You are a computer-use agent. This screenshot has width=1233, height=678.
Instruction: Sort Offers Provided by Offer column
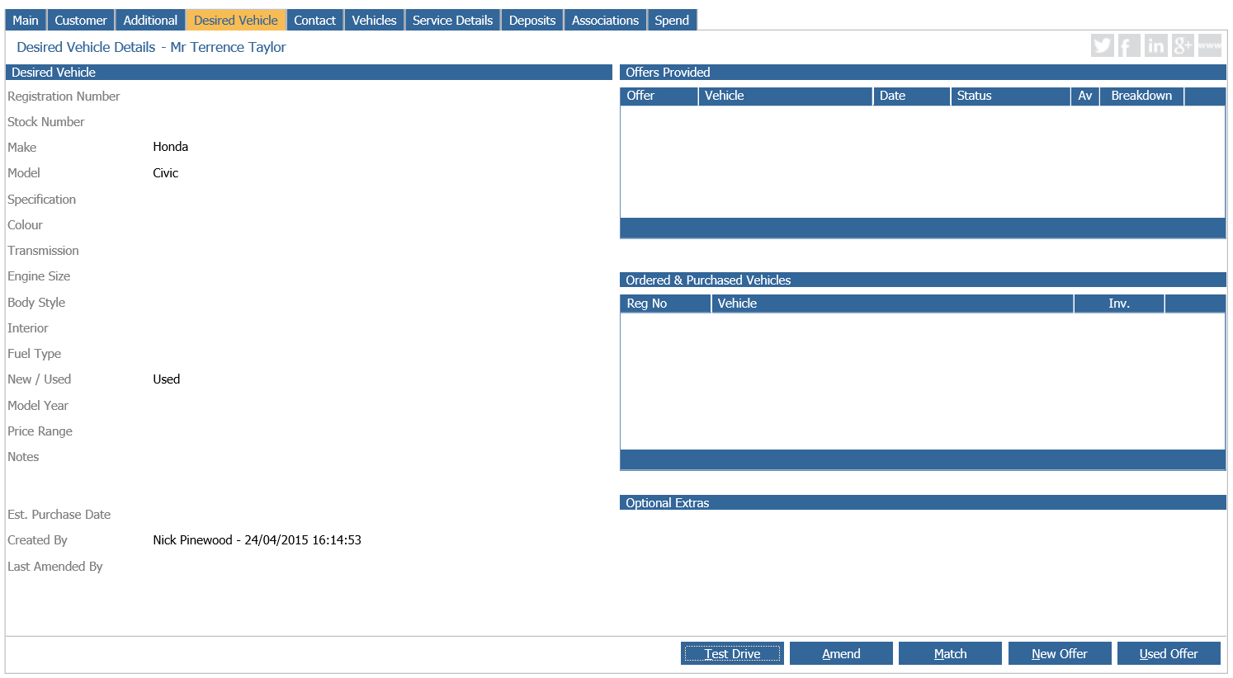tap(659, 96)
